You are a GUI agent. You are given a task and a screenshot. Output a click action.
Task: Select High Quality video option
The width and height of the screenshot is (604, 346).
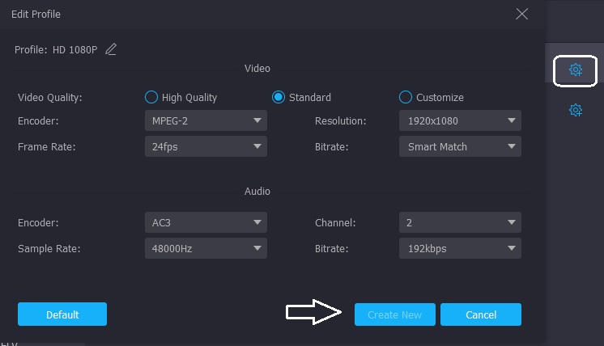[151, 97]
